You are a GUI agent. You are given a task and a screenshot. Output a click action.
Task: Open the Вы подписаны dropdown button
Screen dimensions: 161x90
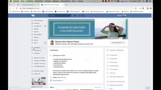click(117, 43)
